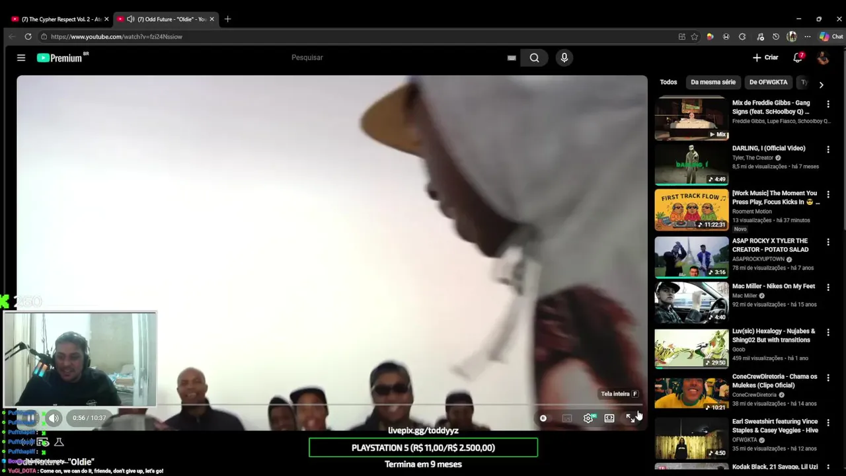Image resolution: width=846 pixels, height=476 pixels.
Task: Open ConeCrewDiretoria - Chama os Mulekes title
Action: 775,381
